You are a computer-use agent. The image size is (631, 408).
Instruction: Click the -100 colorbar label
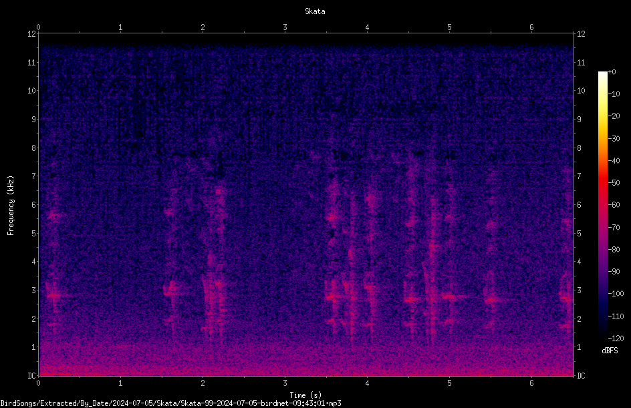pyautogui.click(x=616, y=294)
